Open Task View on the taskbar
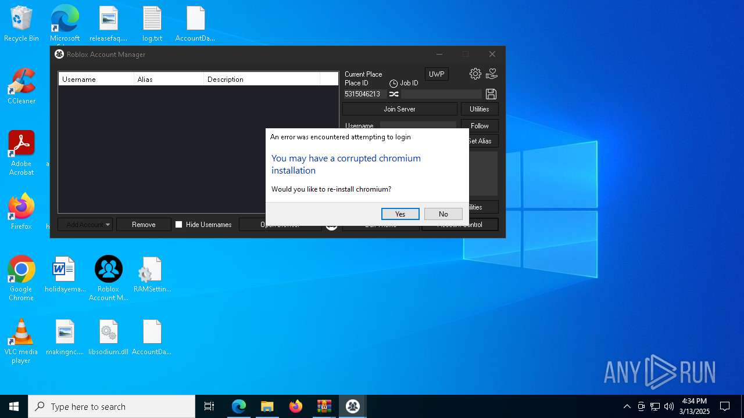Viewport: 744px width, 418px height. pyautogui.click(x=209, y=406)
